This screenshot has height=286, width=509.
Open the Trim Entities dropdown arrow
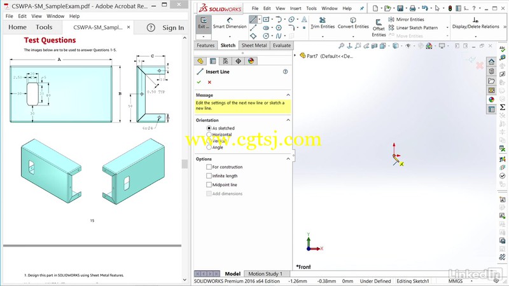(x=323, y=37)
